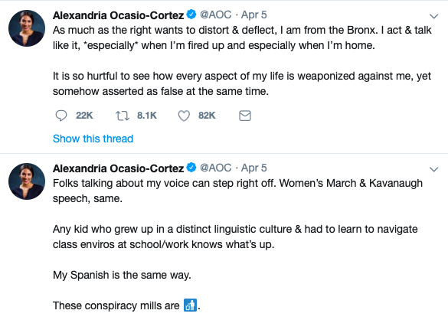Open the chevron menu on the first tweet
The height and width of the screenshot is (320, 448).
click(434, 16)
